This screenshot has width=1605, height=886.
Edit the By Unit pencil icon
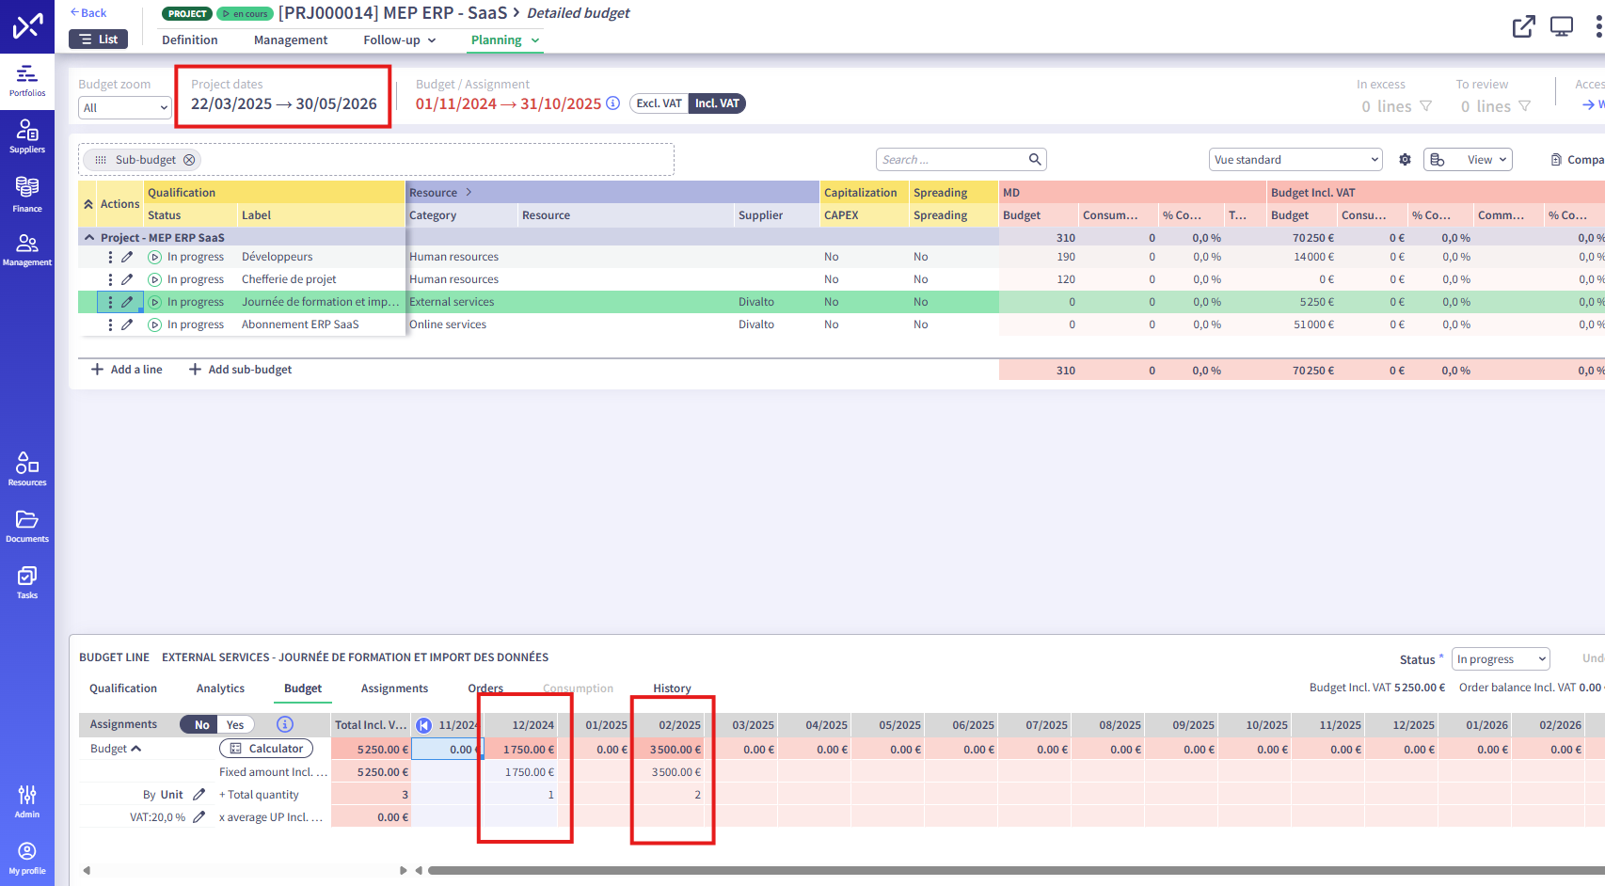click(199, 795)
